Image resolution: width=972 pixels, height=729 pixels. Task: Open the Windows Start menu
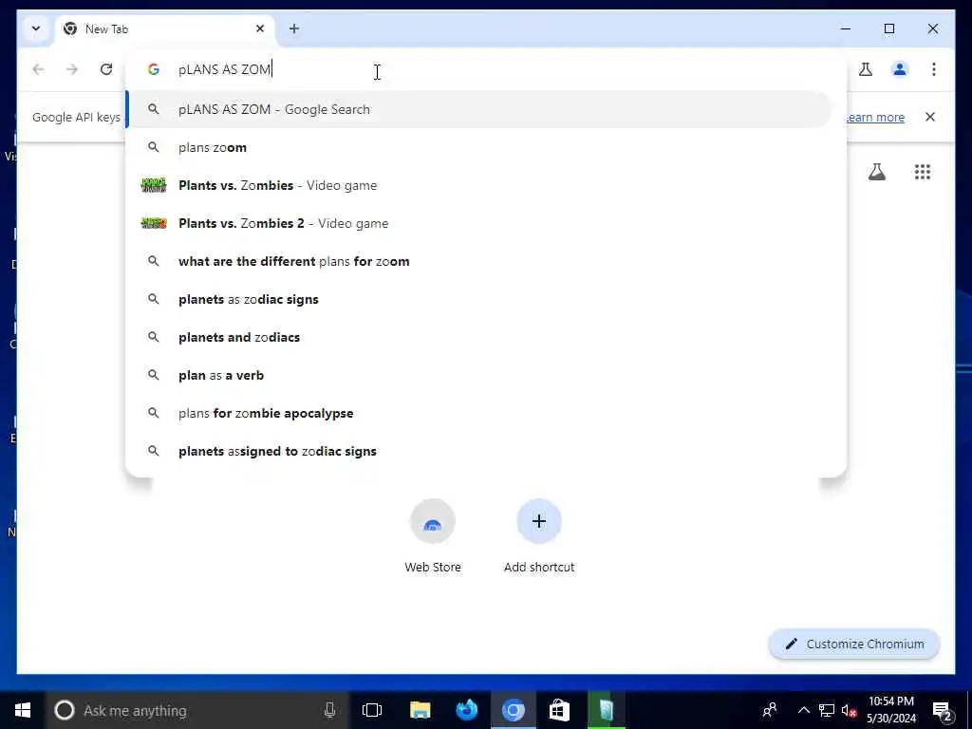pos(23,710)
